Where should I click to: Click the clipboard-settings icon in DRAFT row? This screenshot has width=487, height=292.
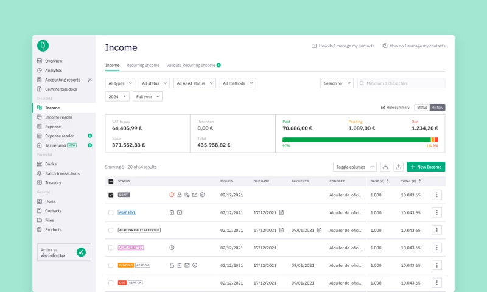coord(187,195)
